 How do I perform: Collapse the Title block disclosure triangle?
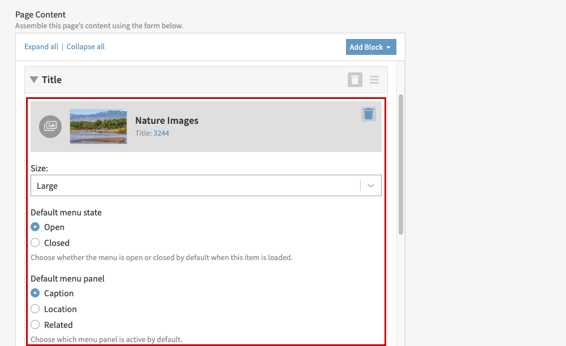[33, 79]
